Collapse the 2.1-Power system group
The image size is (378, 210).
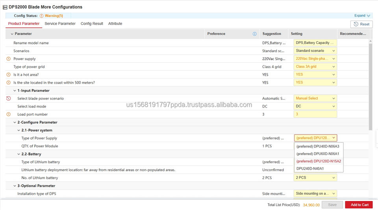(19, 130)
